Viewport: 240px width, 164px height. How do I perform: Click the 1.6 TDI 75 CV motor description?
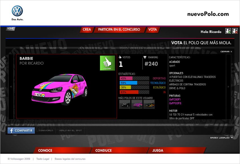191,117
